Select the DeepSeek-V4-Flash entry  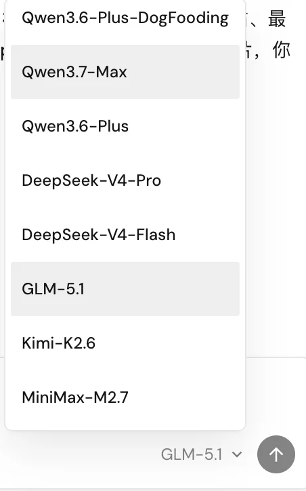pos(125,235)
